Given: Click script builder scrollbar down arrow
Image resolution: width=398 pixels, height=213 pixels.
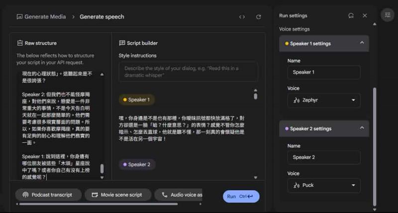Looking at the screenshot, I should 256,178.
